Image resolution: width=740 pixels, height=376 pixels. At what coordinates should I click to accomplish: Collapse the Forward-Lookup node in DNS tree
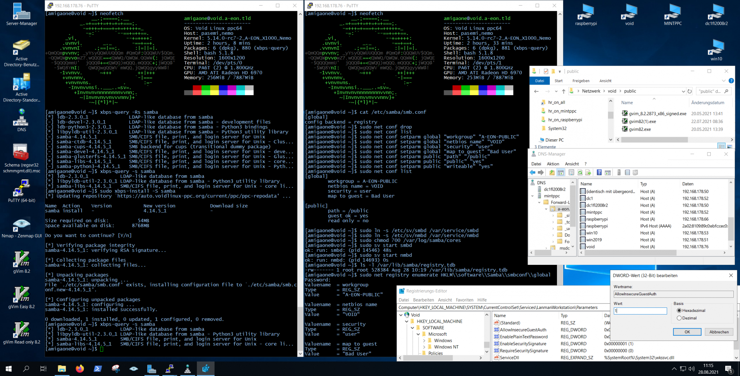539,203
